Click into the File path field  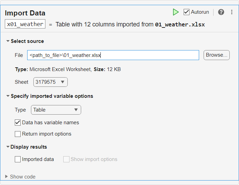[113, 55]
